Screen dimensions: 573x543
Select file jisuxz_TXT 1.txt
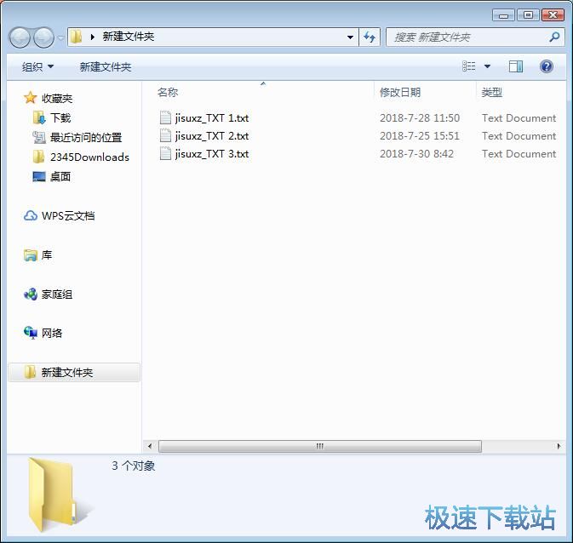(x=212, y=118)
